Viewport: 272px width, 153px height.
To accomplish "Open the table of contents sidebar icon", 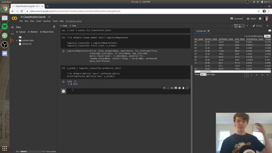I will click(12, 27).
